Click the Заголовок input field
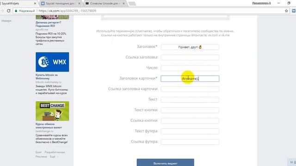Screen dimensions: 296x166 [190, 47]
